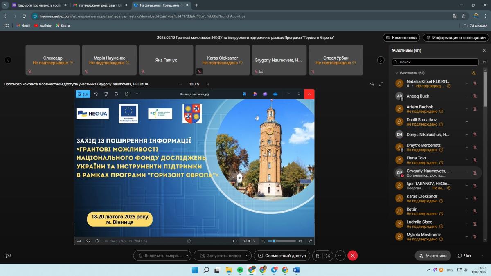Toggle microphone with Включить микро button
The width and height of the screenshot is (491, 276).
coord(159,256)
